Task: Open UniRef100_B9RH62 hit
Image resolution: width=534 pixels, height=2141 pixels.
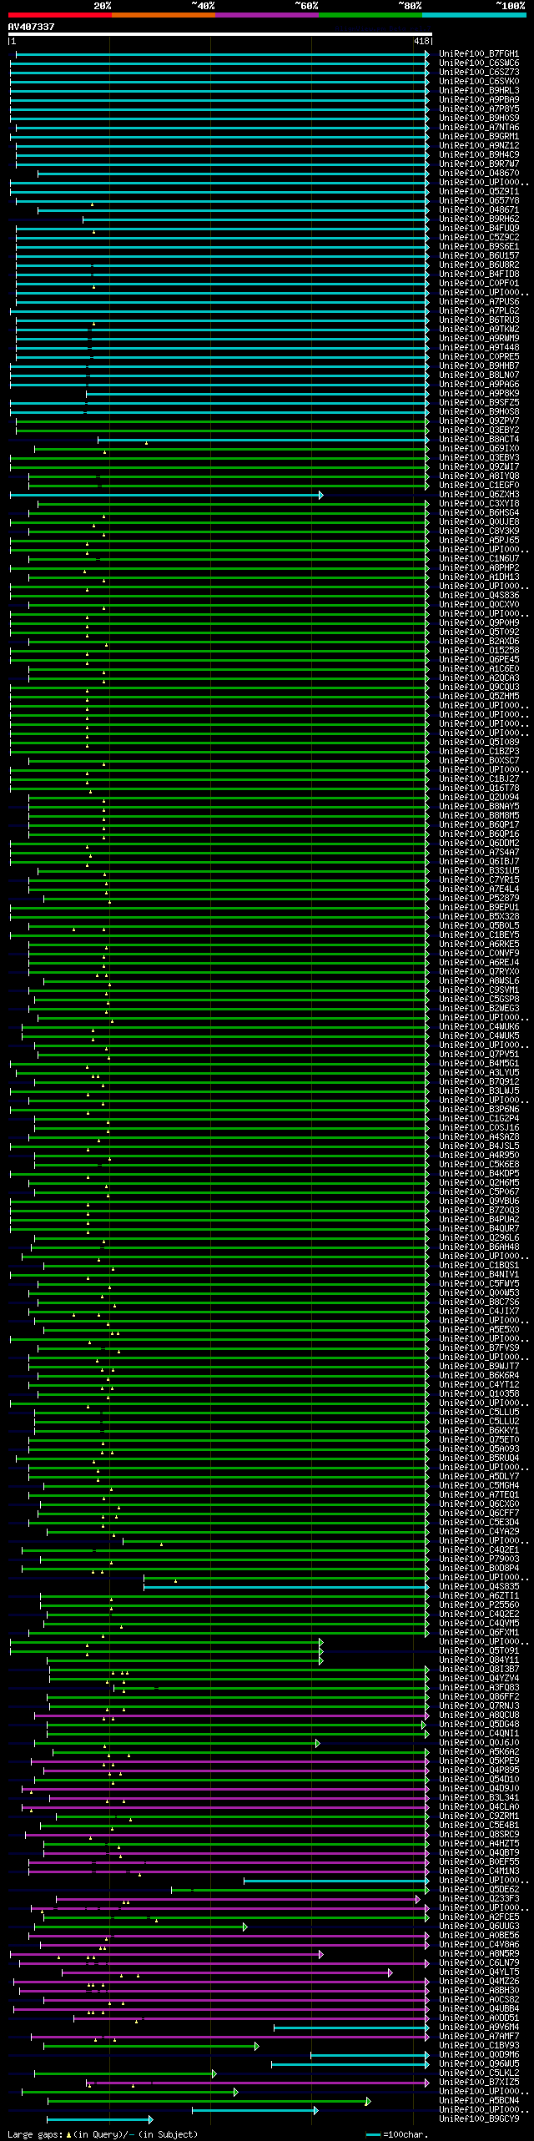Action: pos(479,219)
